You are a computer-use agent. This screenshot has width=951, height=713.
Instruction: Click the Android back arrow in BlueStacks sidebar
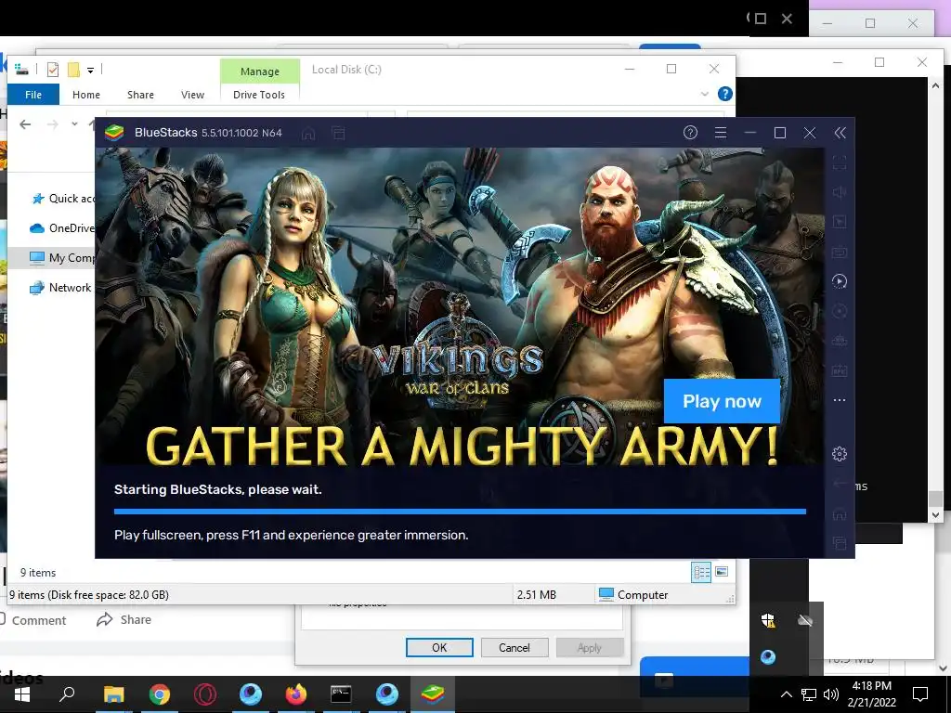click(x=840, y=484)
